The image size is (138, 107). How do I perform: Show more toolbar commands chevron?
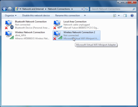(85, 15)
